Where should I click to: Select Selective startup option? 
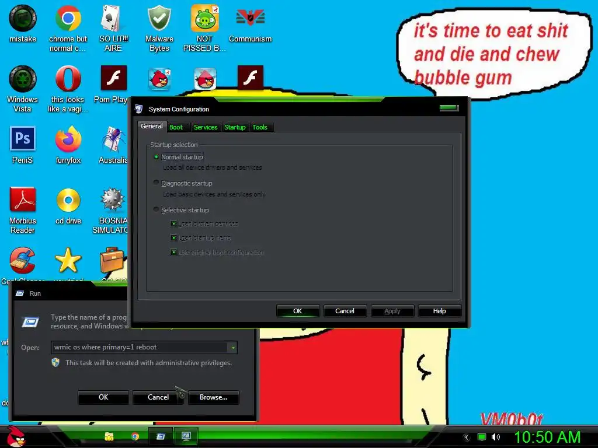[156, 209]
